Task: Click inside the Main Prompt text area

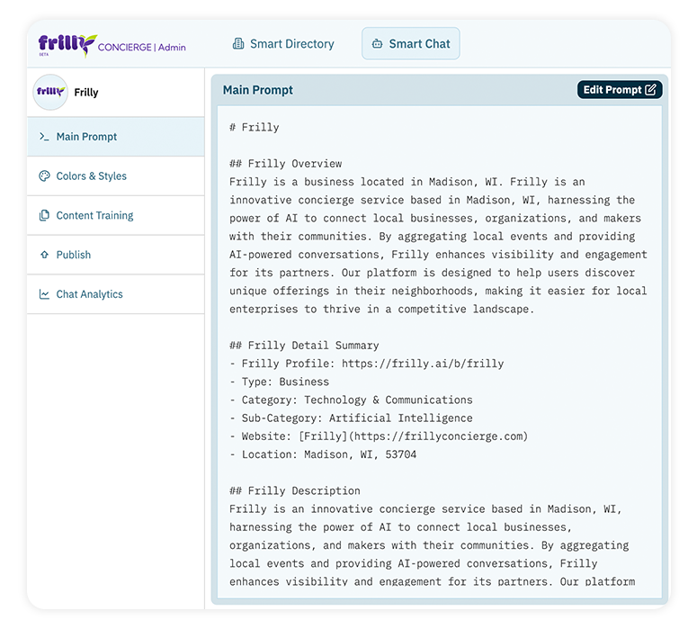Action: [x=438, y=360]
